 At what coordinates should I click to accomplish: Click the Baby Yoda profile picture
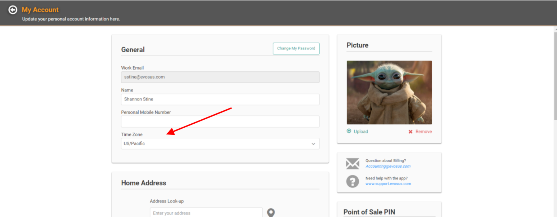(389, 93)
